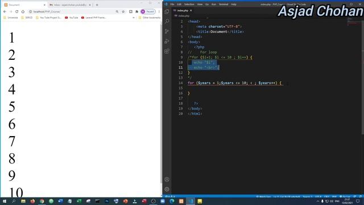
Task: Open the Run menu in VS Code
Action: pos(214,4)
